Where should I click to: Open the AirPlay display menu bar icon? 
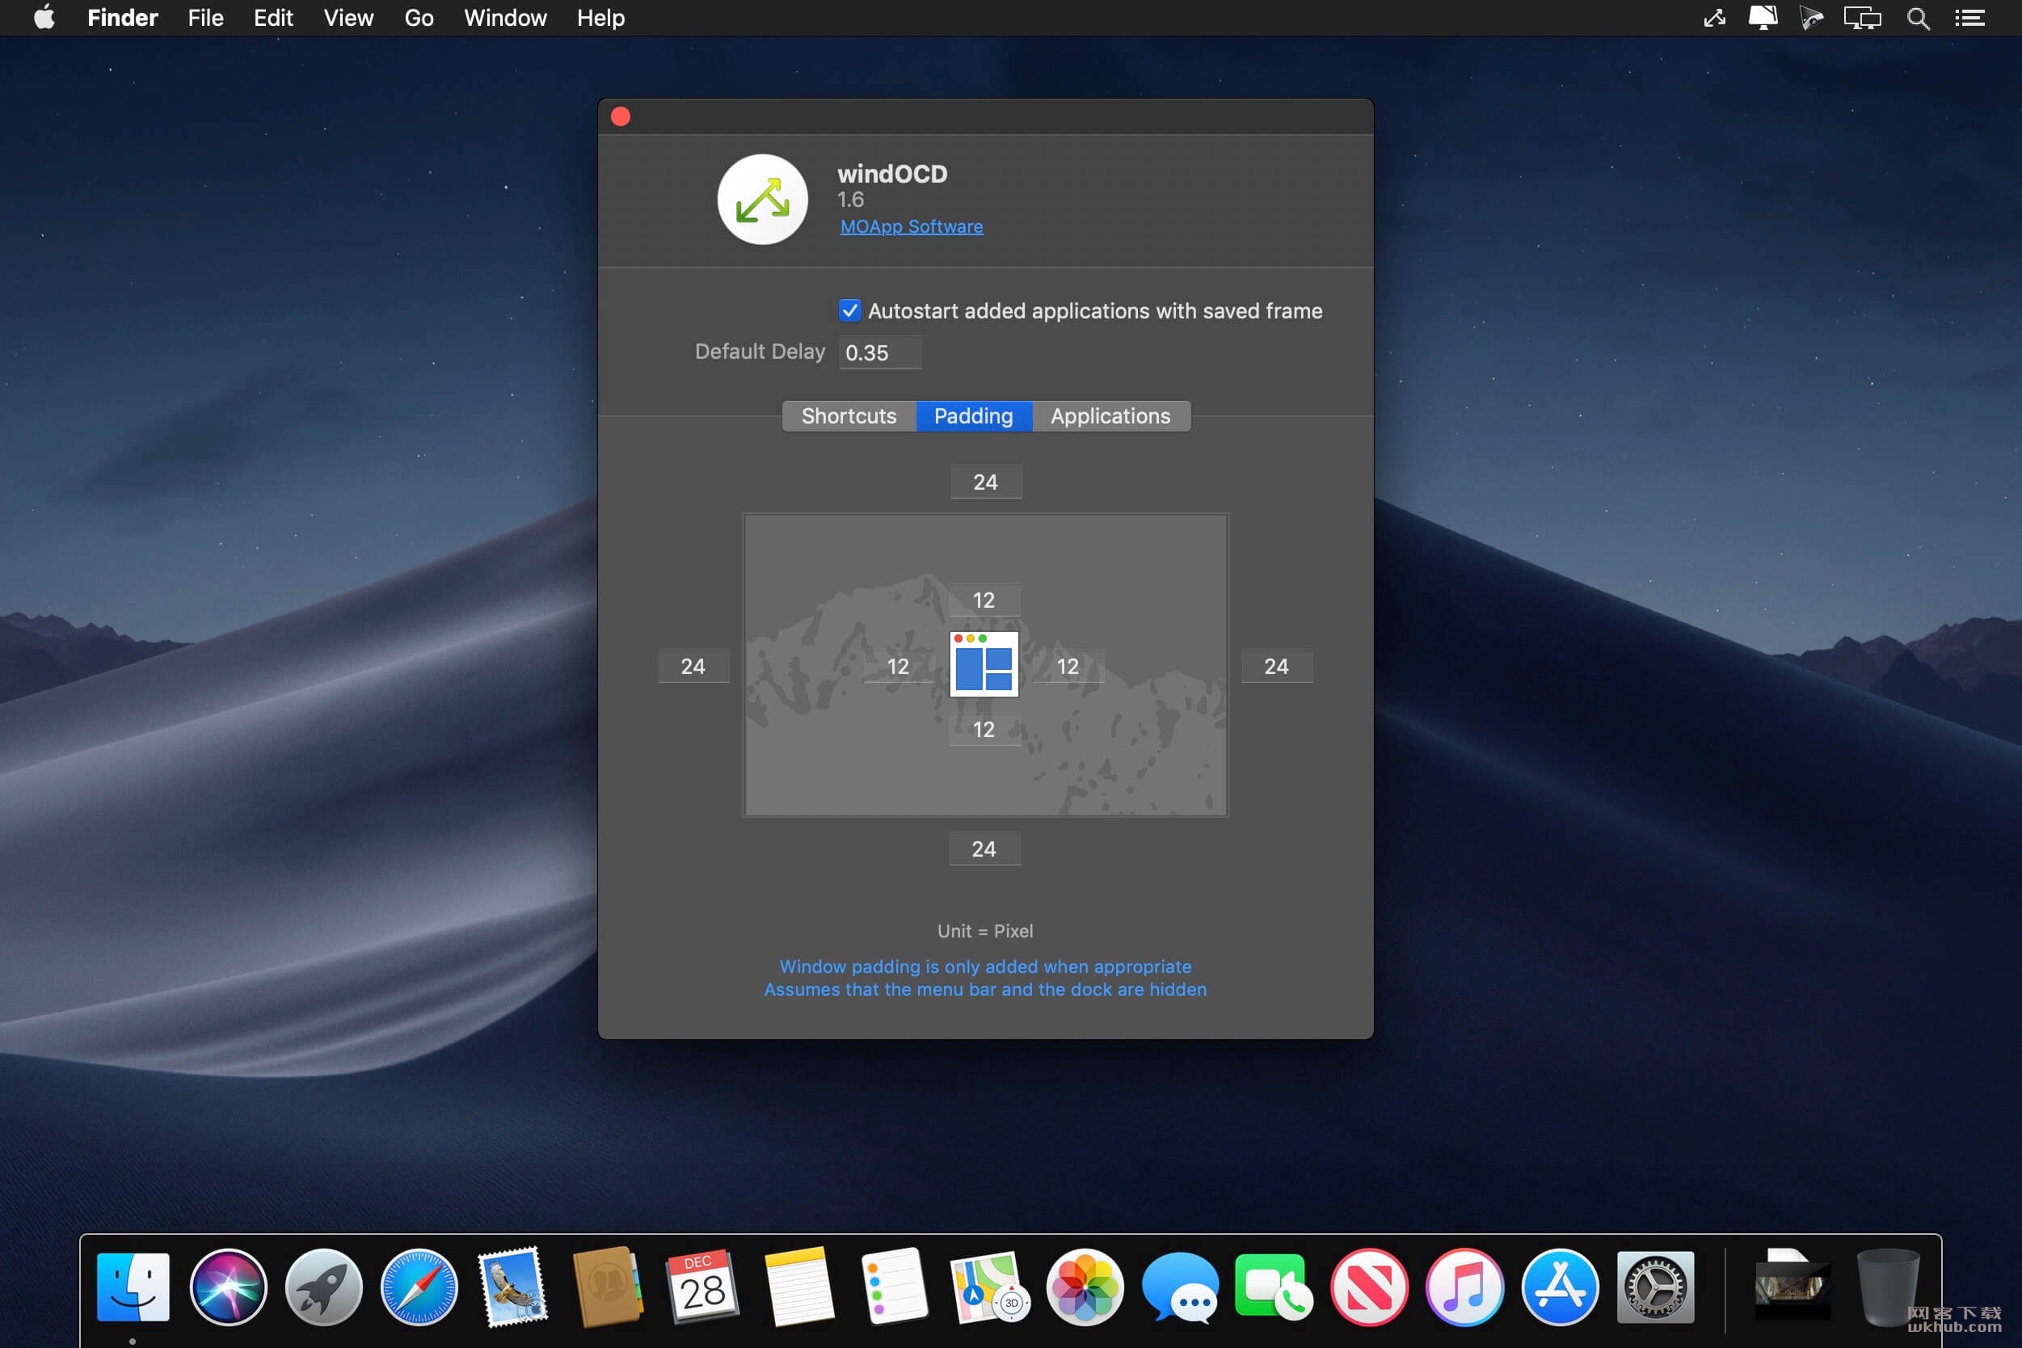pos(1763,18)
